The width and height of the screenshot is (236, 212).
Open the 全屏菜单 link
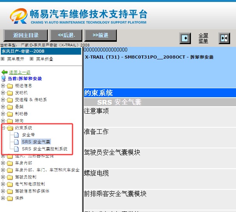coord(203,38)
